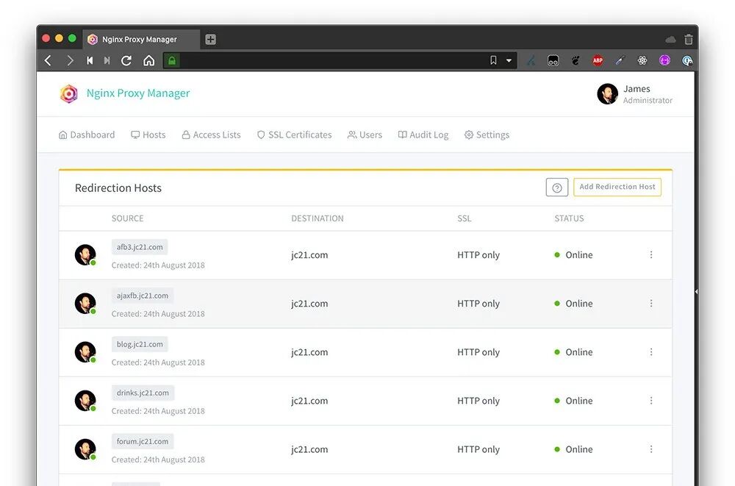Open the Access Lists page
The height and width of the screenshot is (486, 735).
(x=211, y=135)
